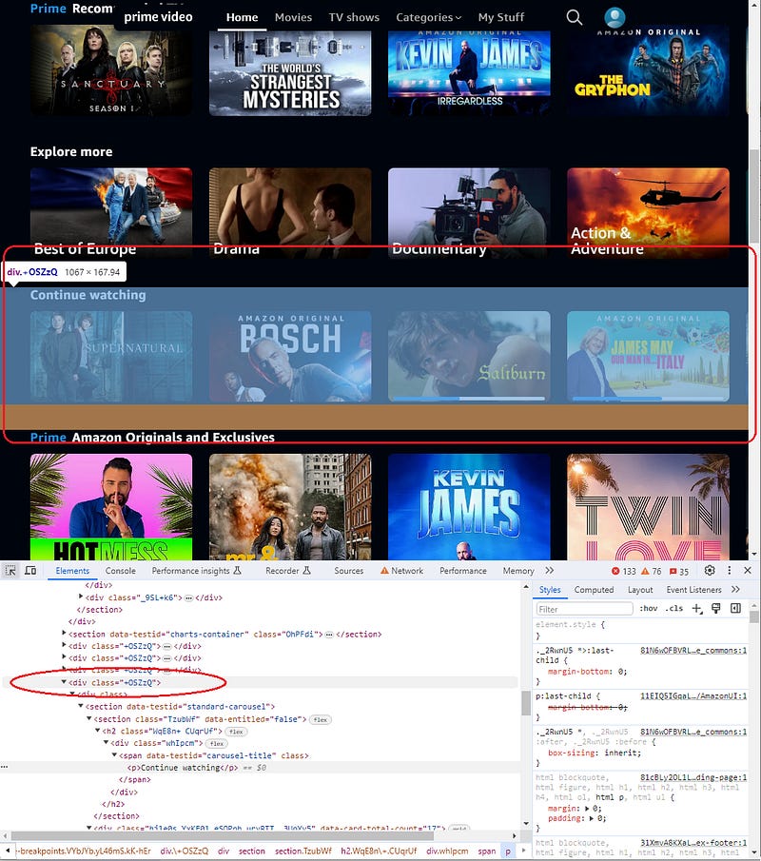
Task: Expand charts-container section node
Action: pos(64,634)
